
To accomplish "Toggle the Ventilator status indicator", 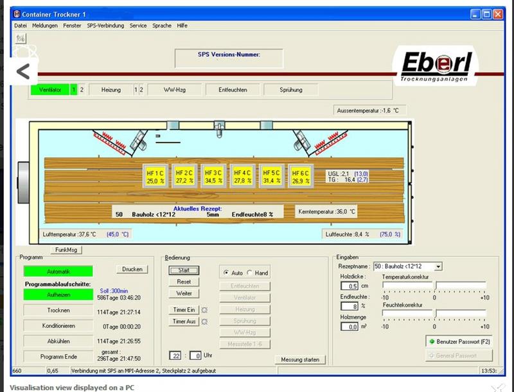I will click(x=50, y=90).
